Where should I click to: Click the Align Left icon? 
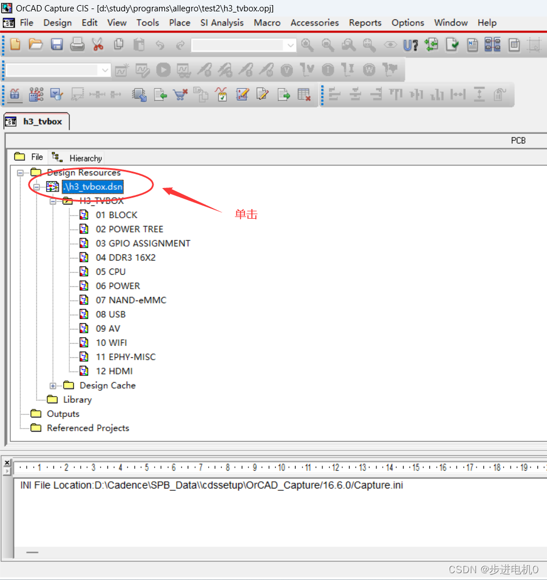tap(334, 94)
